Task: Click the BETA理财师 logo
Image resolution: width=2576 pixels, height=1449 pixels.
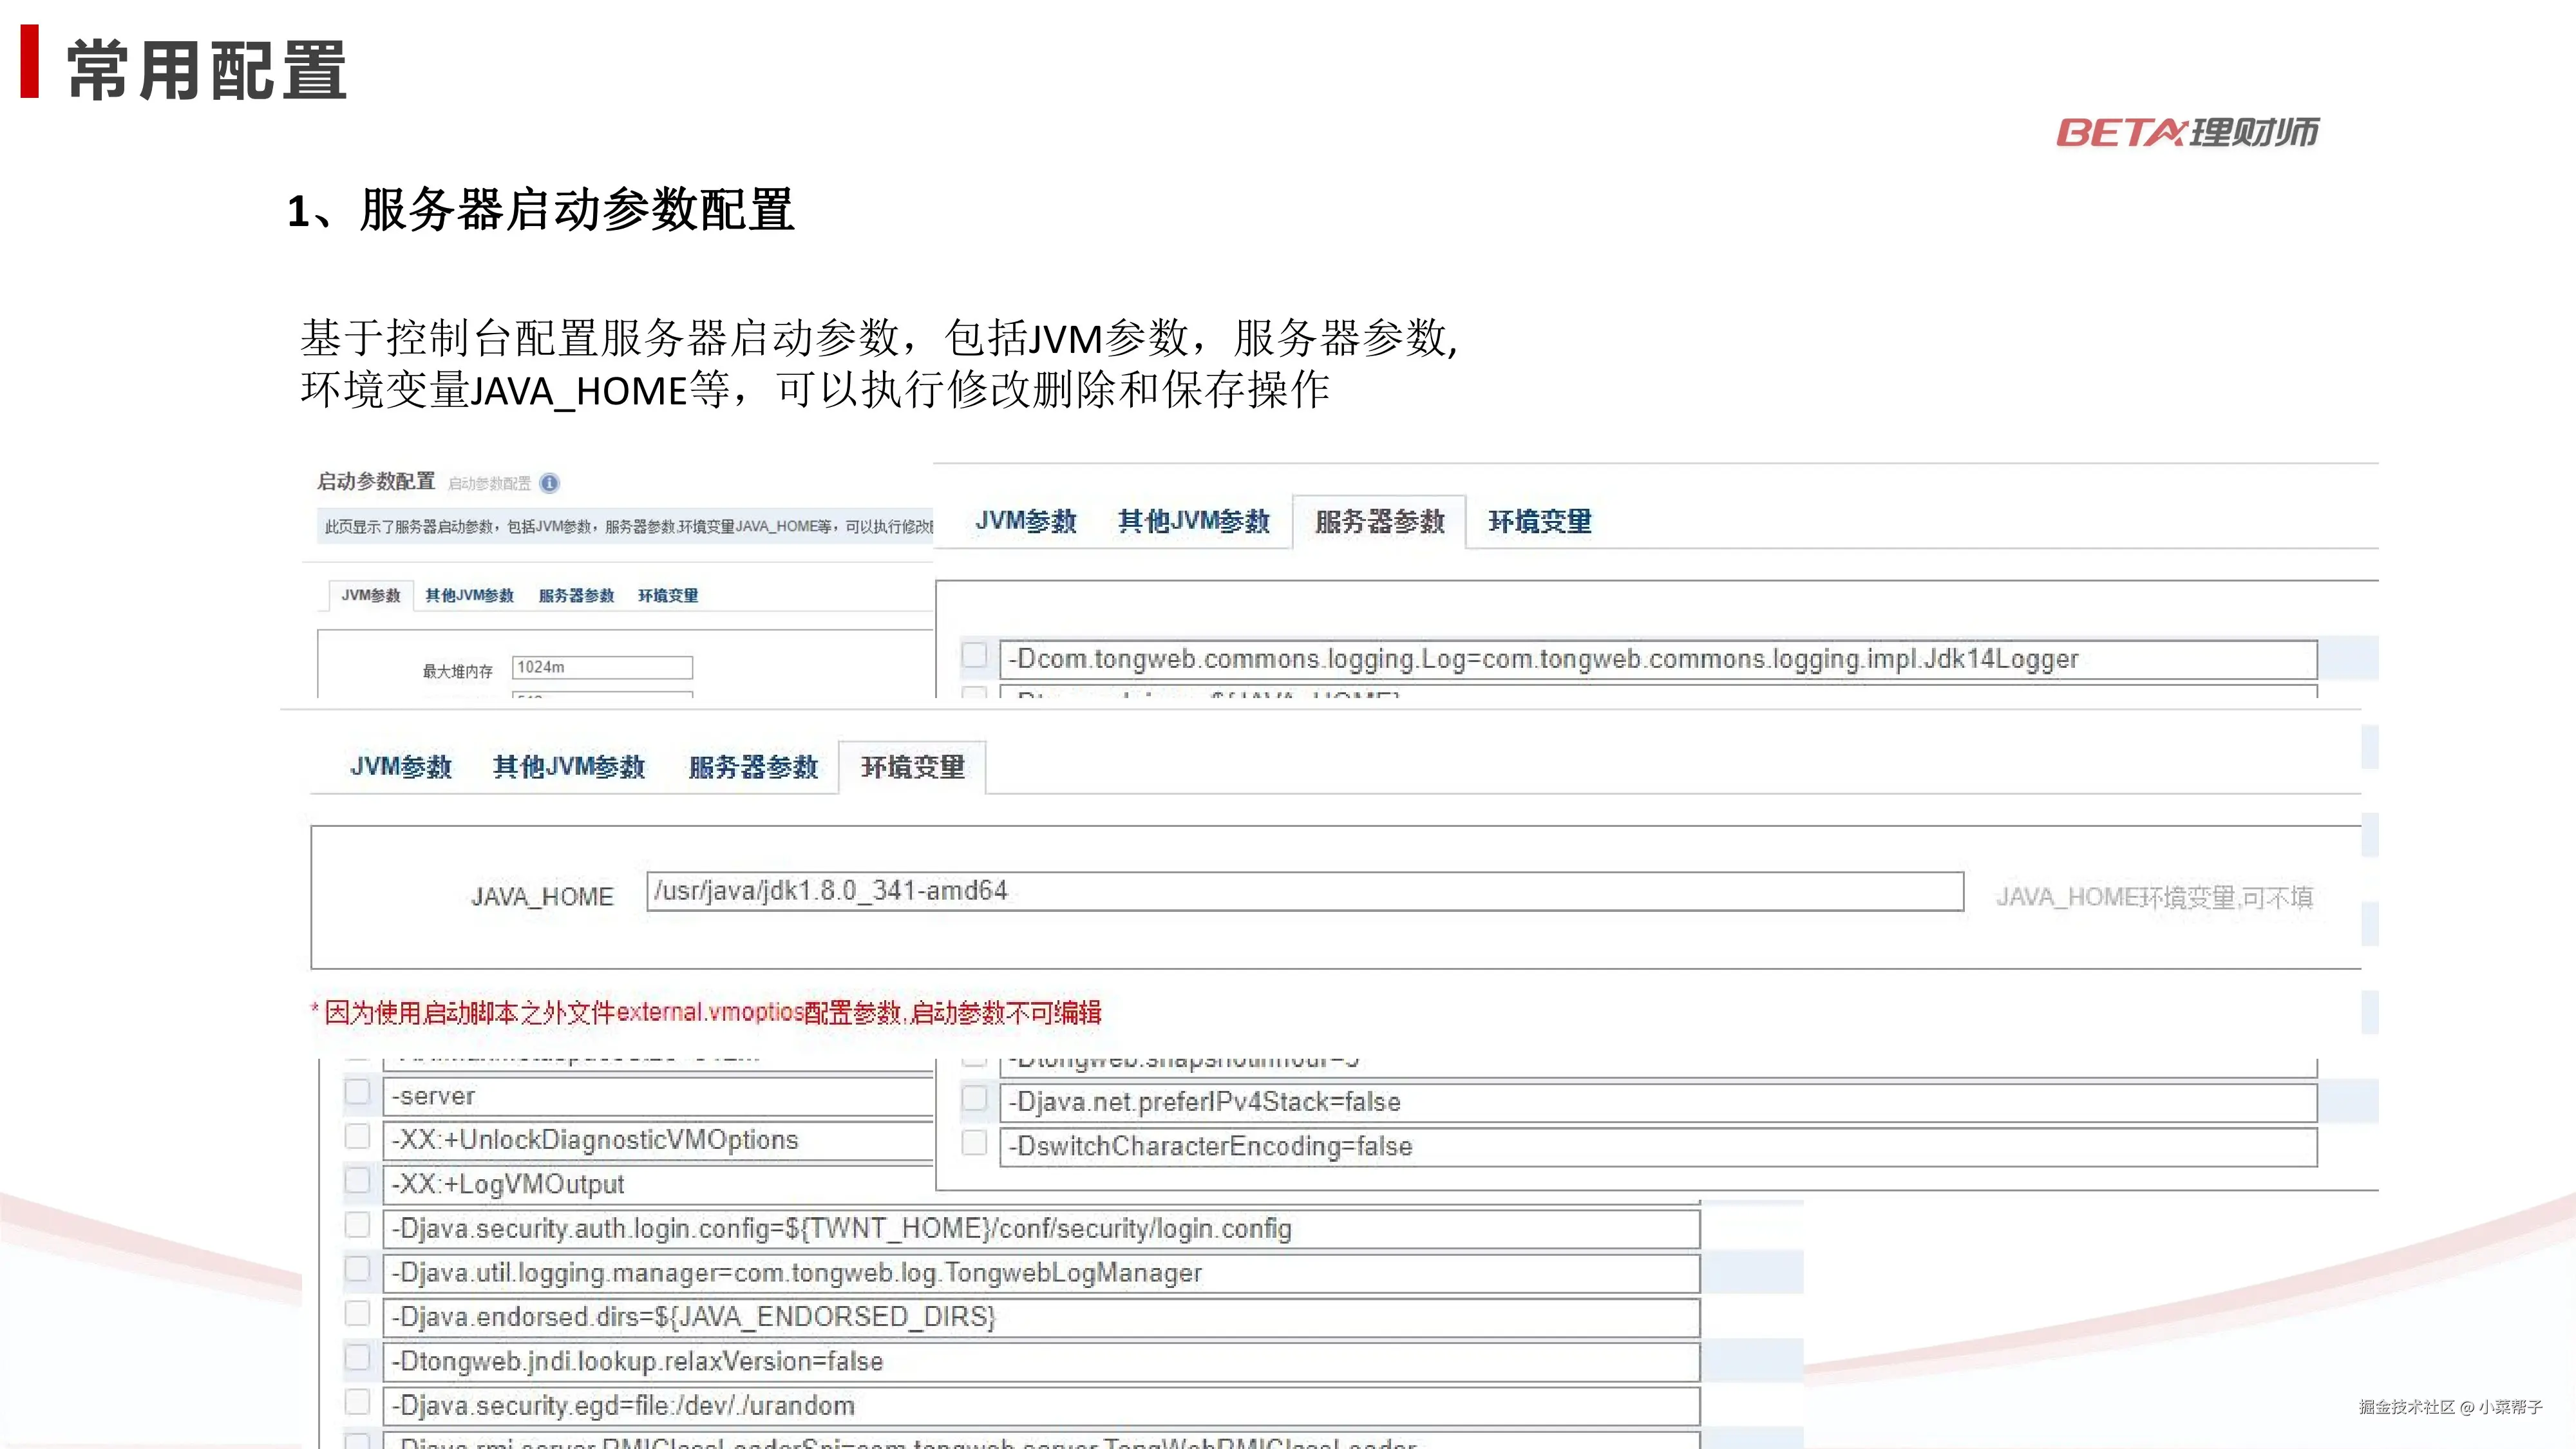Action: click(2187, 132)
